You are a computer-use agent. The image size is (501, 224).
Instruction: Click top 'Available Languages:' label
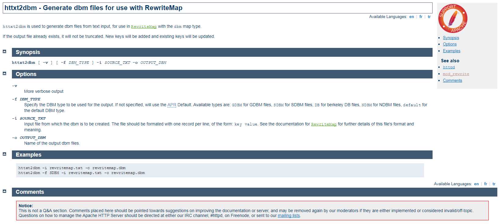[388, 17]
